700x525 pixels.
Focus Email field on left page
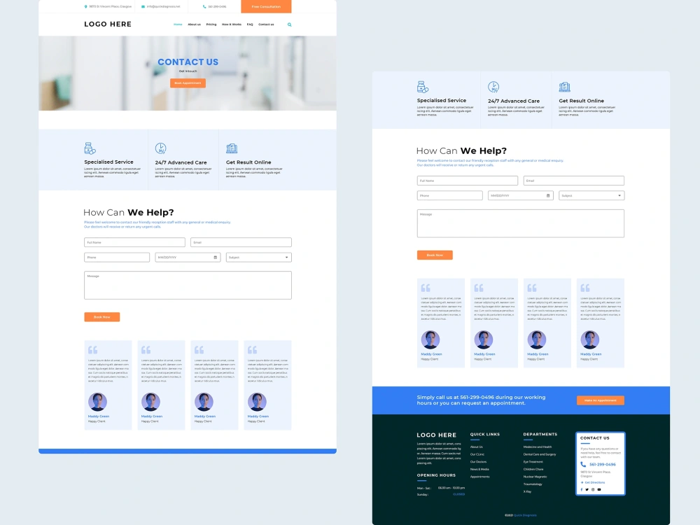pyautogui.click(x=241, y=242)
